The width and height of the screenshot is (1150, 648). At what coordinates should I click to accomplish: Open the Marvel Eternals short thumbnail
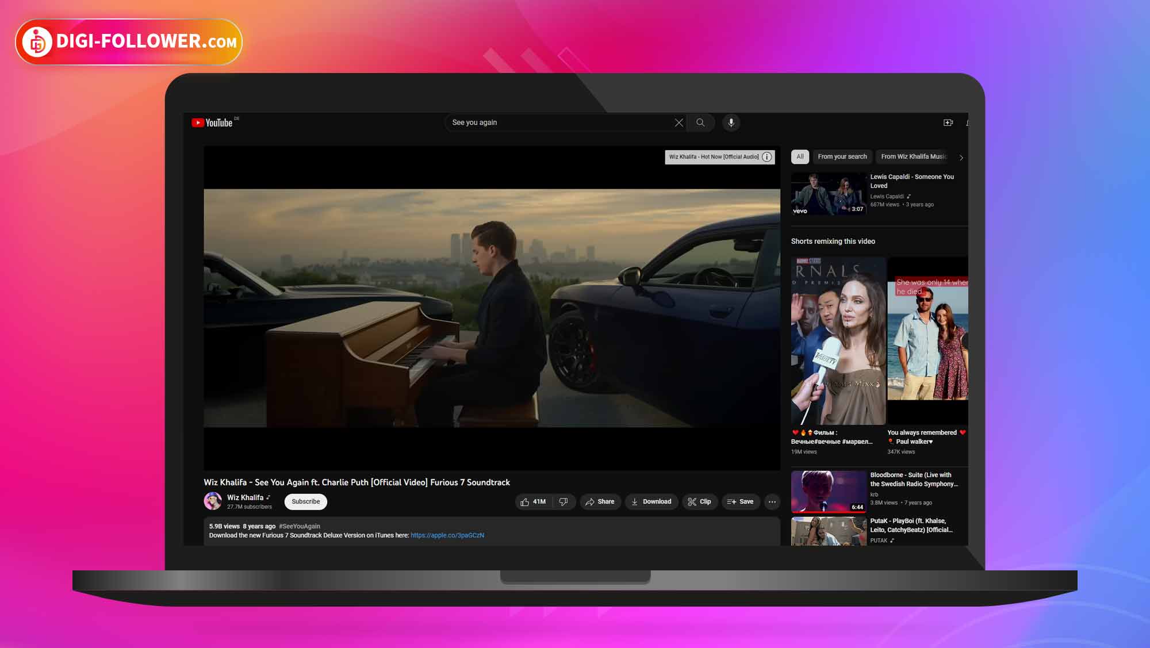838,341
